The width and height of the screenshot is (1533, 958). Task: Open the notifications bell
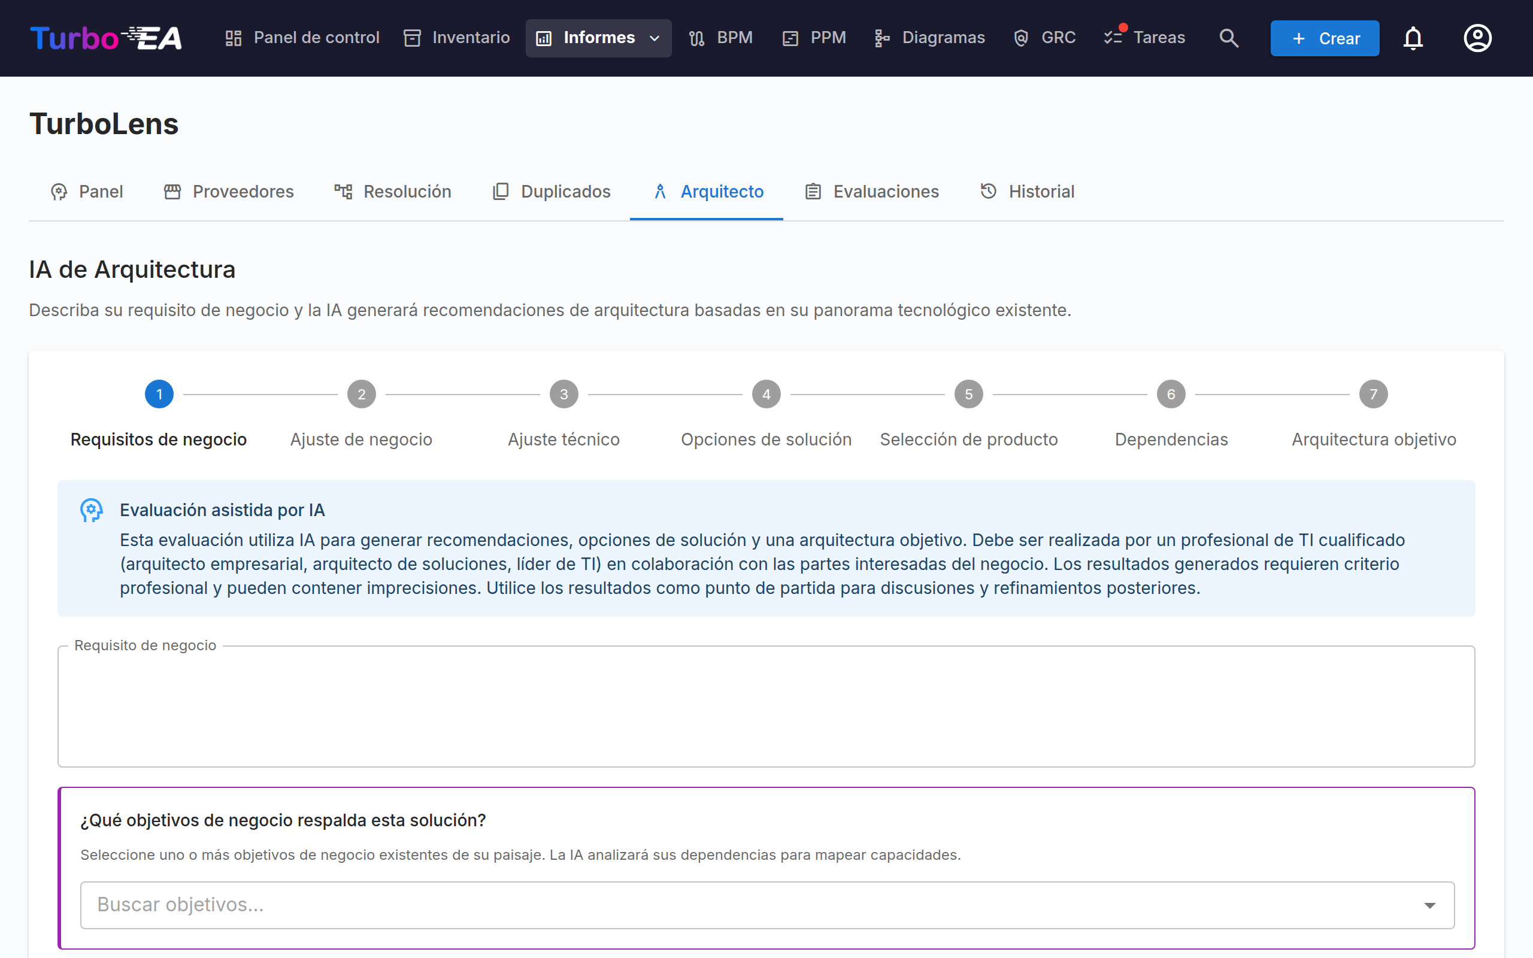[1413, 38]
